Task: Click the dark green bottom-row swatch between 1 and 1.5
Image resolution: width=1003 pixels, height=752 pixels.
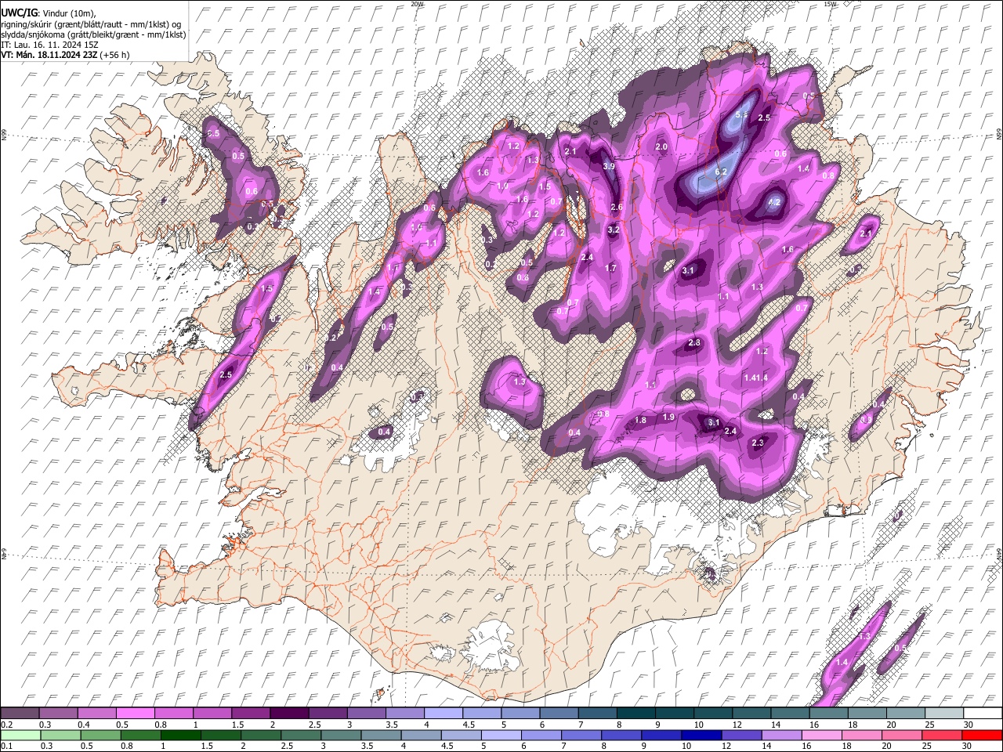Action: (x=181, y=735)
